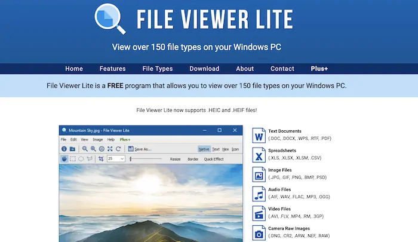
Task: Click the HEIC and HEIF support notice
Action: pos(196,110)
